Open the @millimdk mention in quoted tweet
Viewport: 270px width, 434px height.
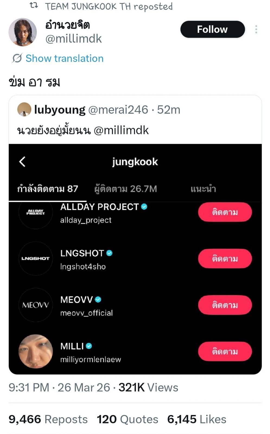[x=121, y=130]
